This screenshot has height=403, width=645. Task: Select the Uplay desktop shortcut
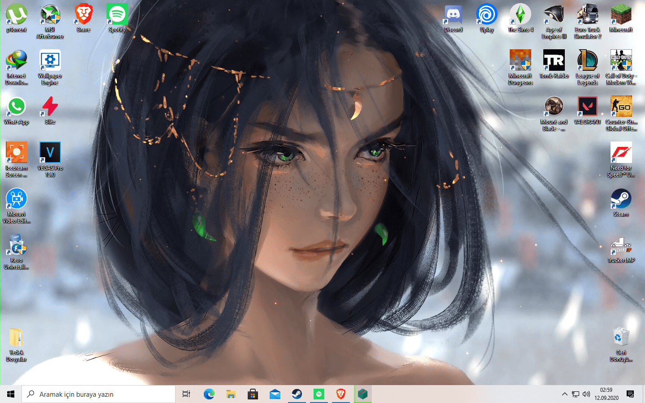coord(487,18)
